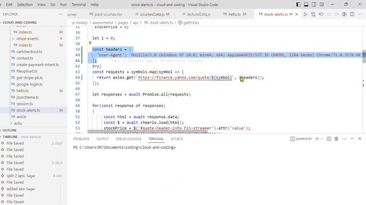The width and height of the screenshot is (366, 205).
Task: Collapse the stripe-events folder
Action: pyautogui.click(x=27, y=39)
